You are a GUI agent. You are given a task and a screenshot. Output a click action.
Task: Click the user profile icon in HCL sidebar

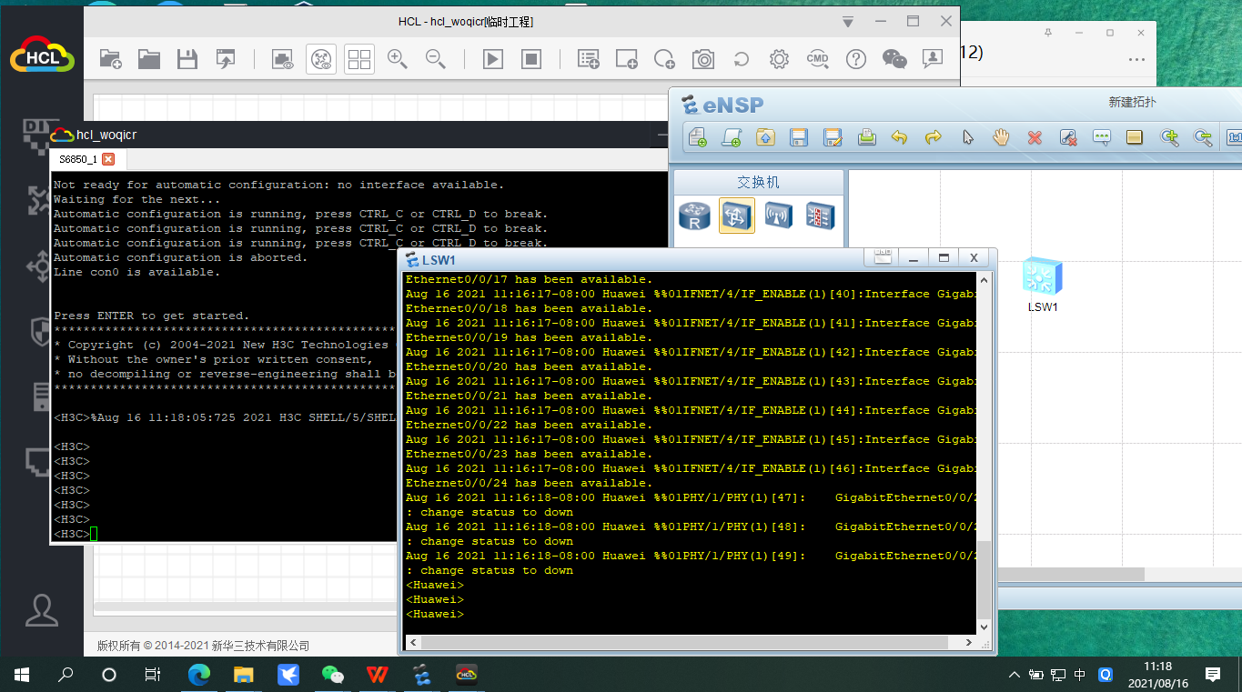pos(41,610)
